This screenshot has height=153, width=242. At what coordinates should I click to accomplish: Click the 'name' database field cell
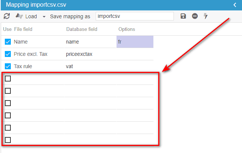(x=72, y=42)
